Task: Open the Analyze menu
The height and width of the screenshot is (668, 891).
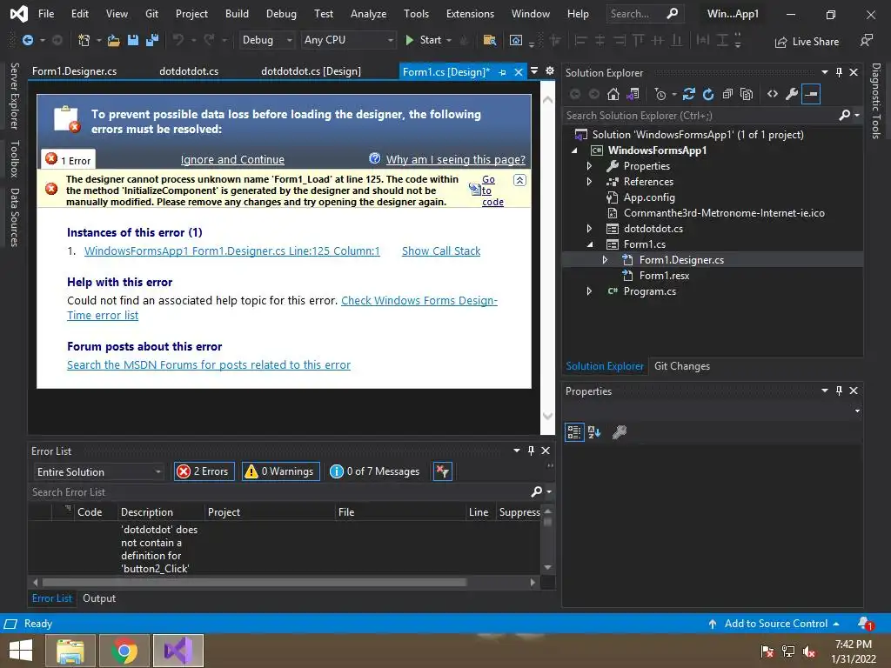Action: pos(368,14)
